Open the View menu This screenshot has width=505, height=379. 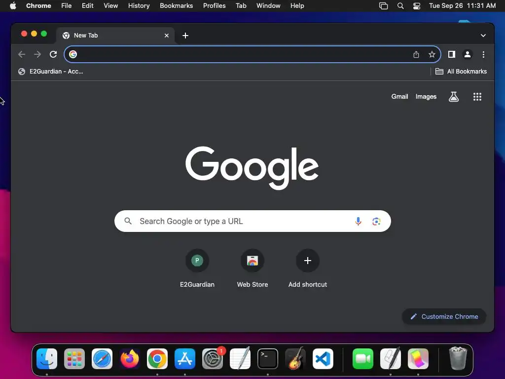(x=111, y=6)
